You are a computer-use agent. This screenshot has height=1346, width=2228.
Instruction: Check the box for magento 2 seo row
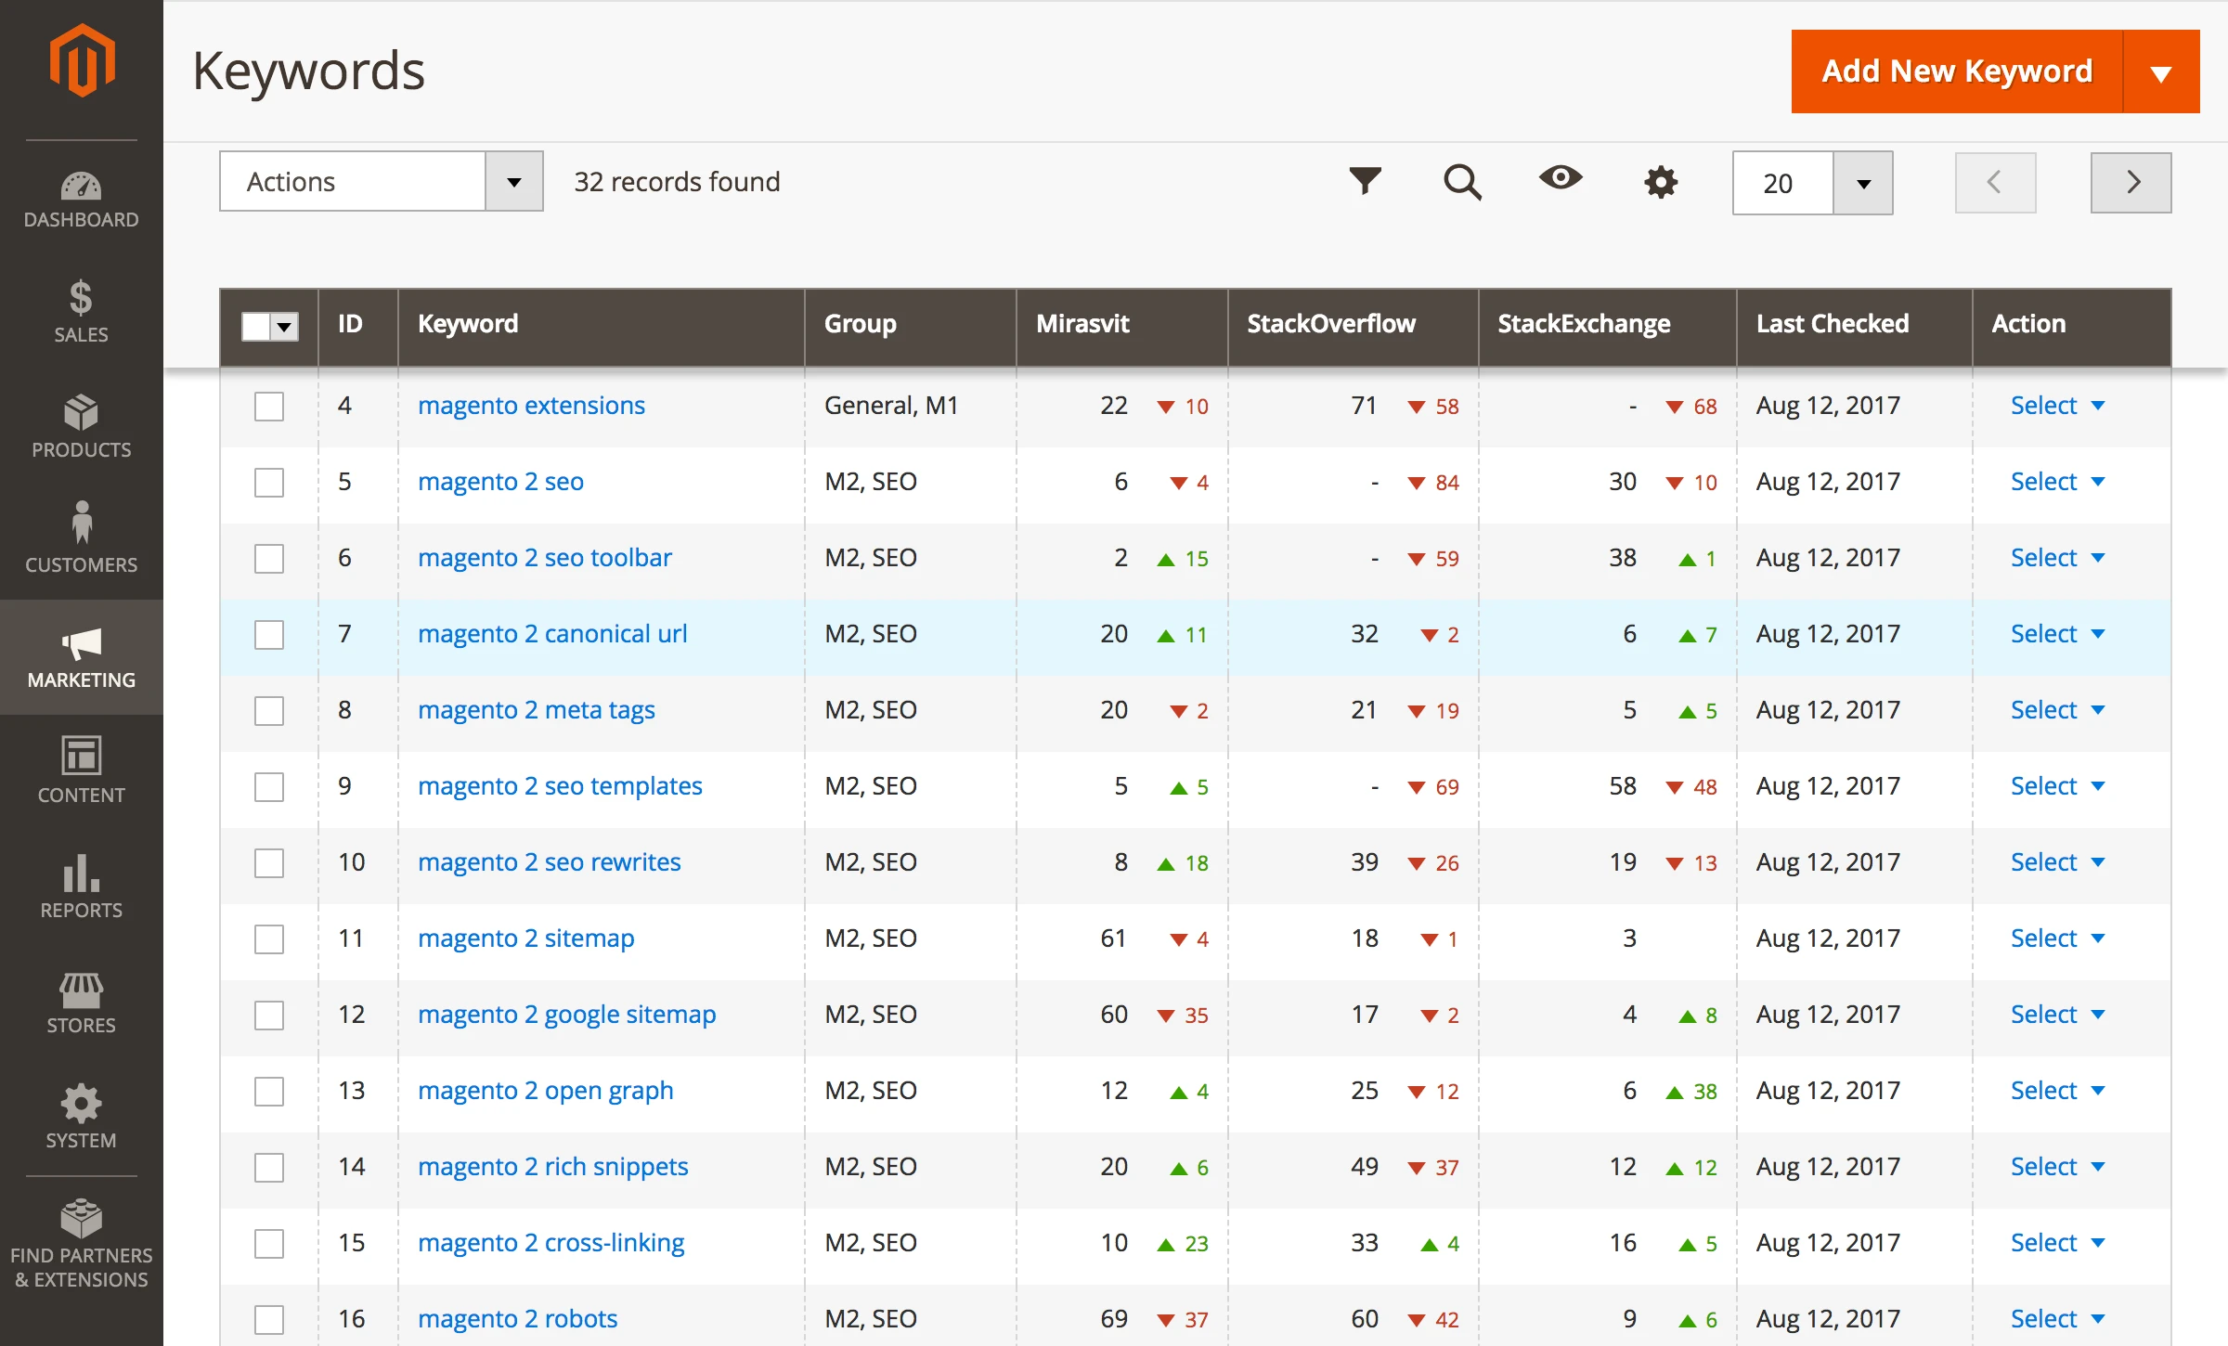pyautogui.click(x=269, y=483)
